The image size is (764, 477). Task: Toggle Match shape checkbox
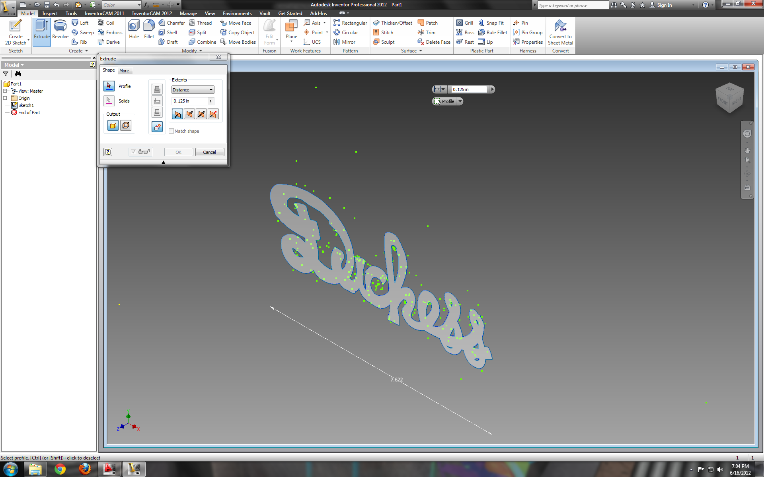point(171,131)
